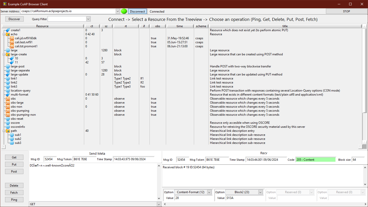Click the Msg Token field showing B61E 7E6E
Screen dimensions: 368x207
(81, 159)
